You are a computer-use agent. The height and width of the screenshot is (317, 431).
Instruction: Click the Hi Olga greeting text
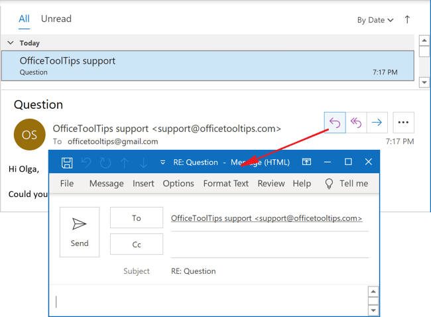[x=24, y=169]
